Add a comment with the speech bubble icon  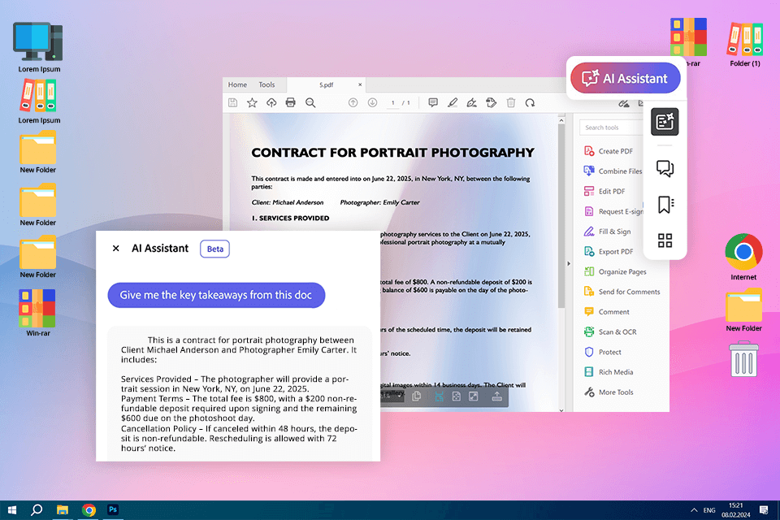point(433,102)
